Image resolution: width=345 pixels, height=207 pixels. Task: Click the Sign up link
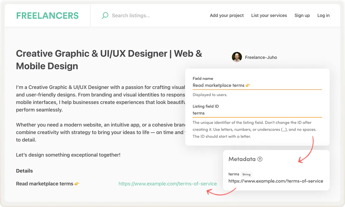302,15
